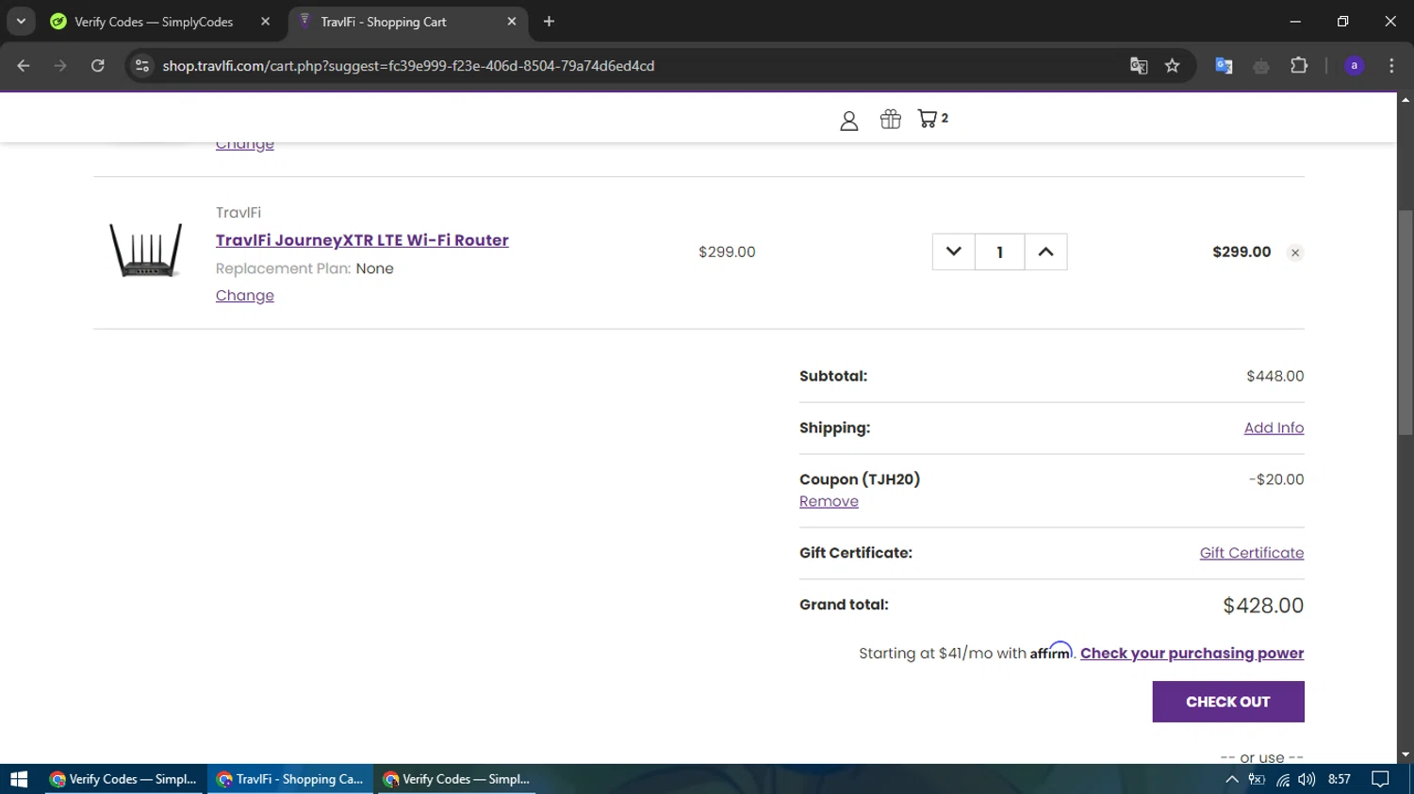Click the greyed-out extension icon in toolbar
The height and width of the screenshot is (794, 1414).
tap(1261, 66)
